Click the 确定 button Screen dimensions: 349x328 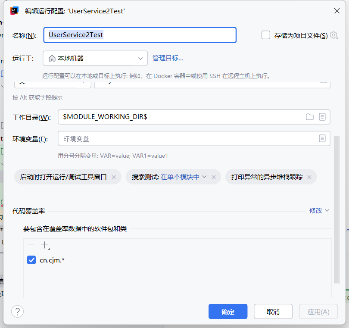click(227, 312)
